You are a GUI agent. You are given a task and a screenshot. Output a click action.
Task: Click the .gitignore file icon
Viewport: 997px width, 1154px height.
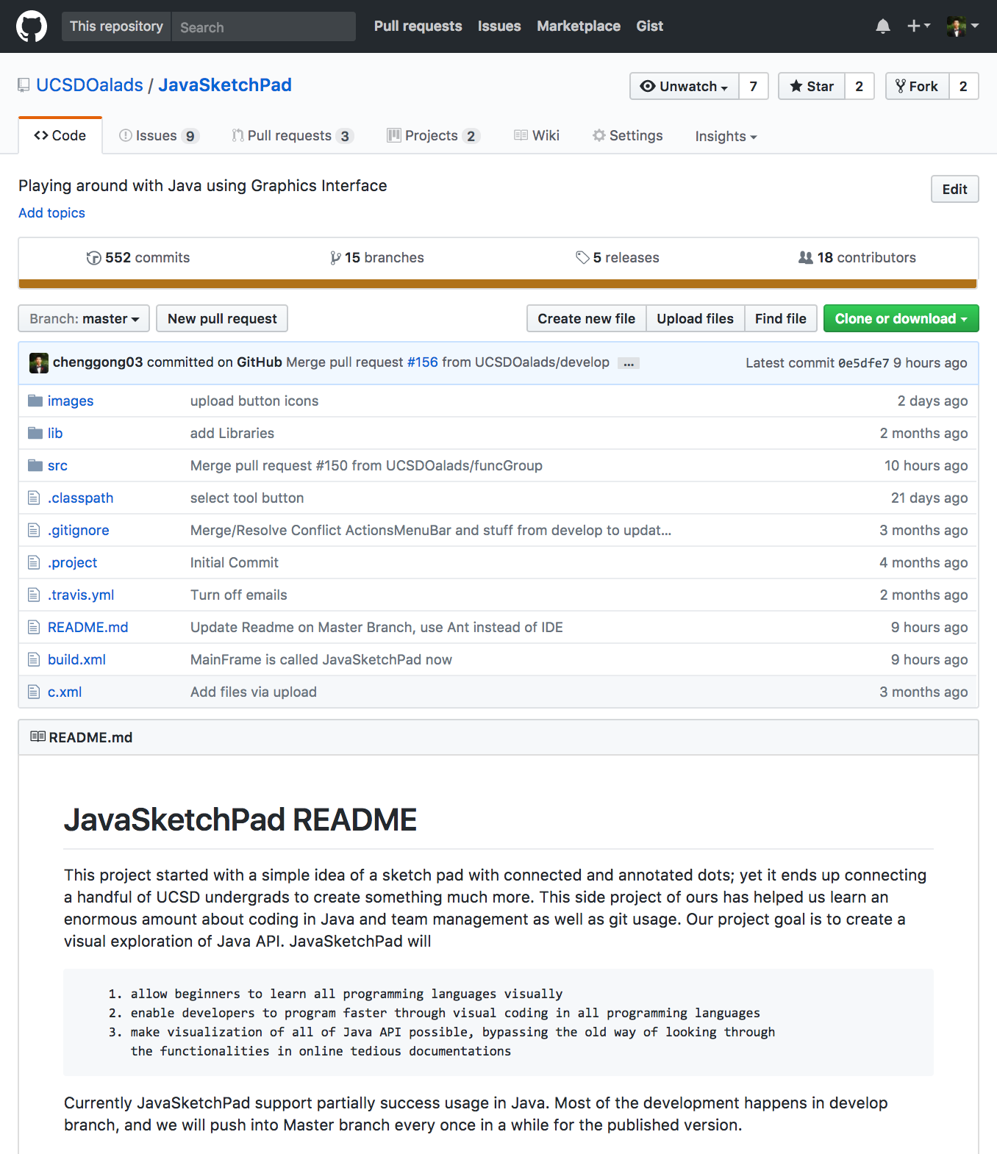click(34, 530)
